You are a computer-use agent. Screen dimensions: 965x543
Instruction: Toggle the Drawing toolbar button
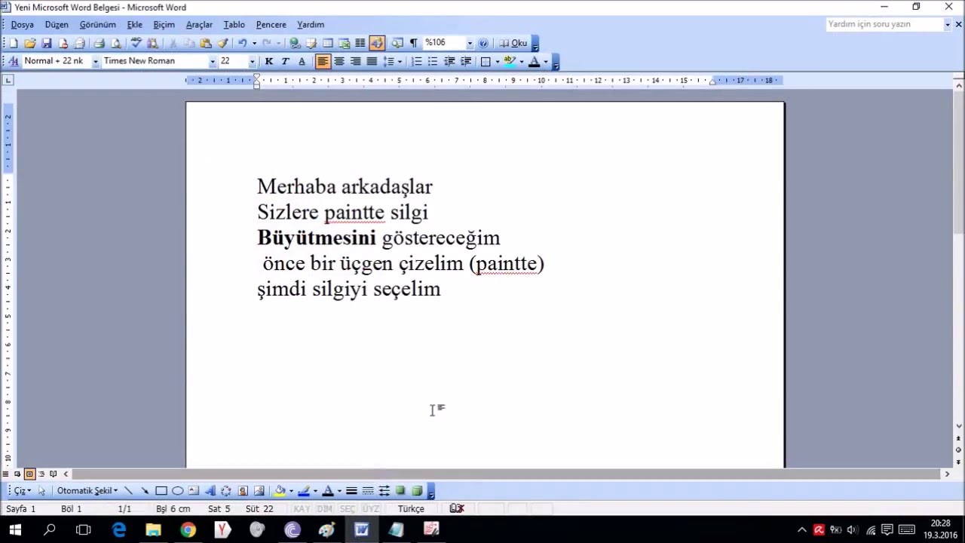(378, 43)
